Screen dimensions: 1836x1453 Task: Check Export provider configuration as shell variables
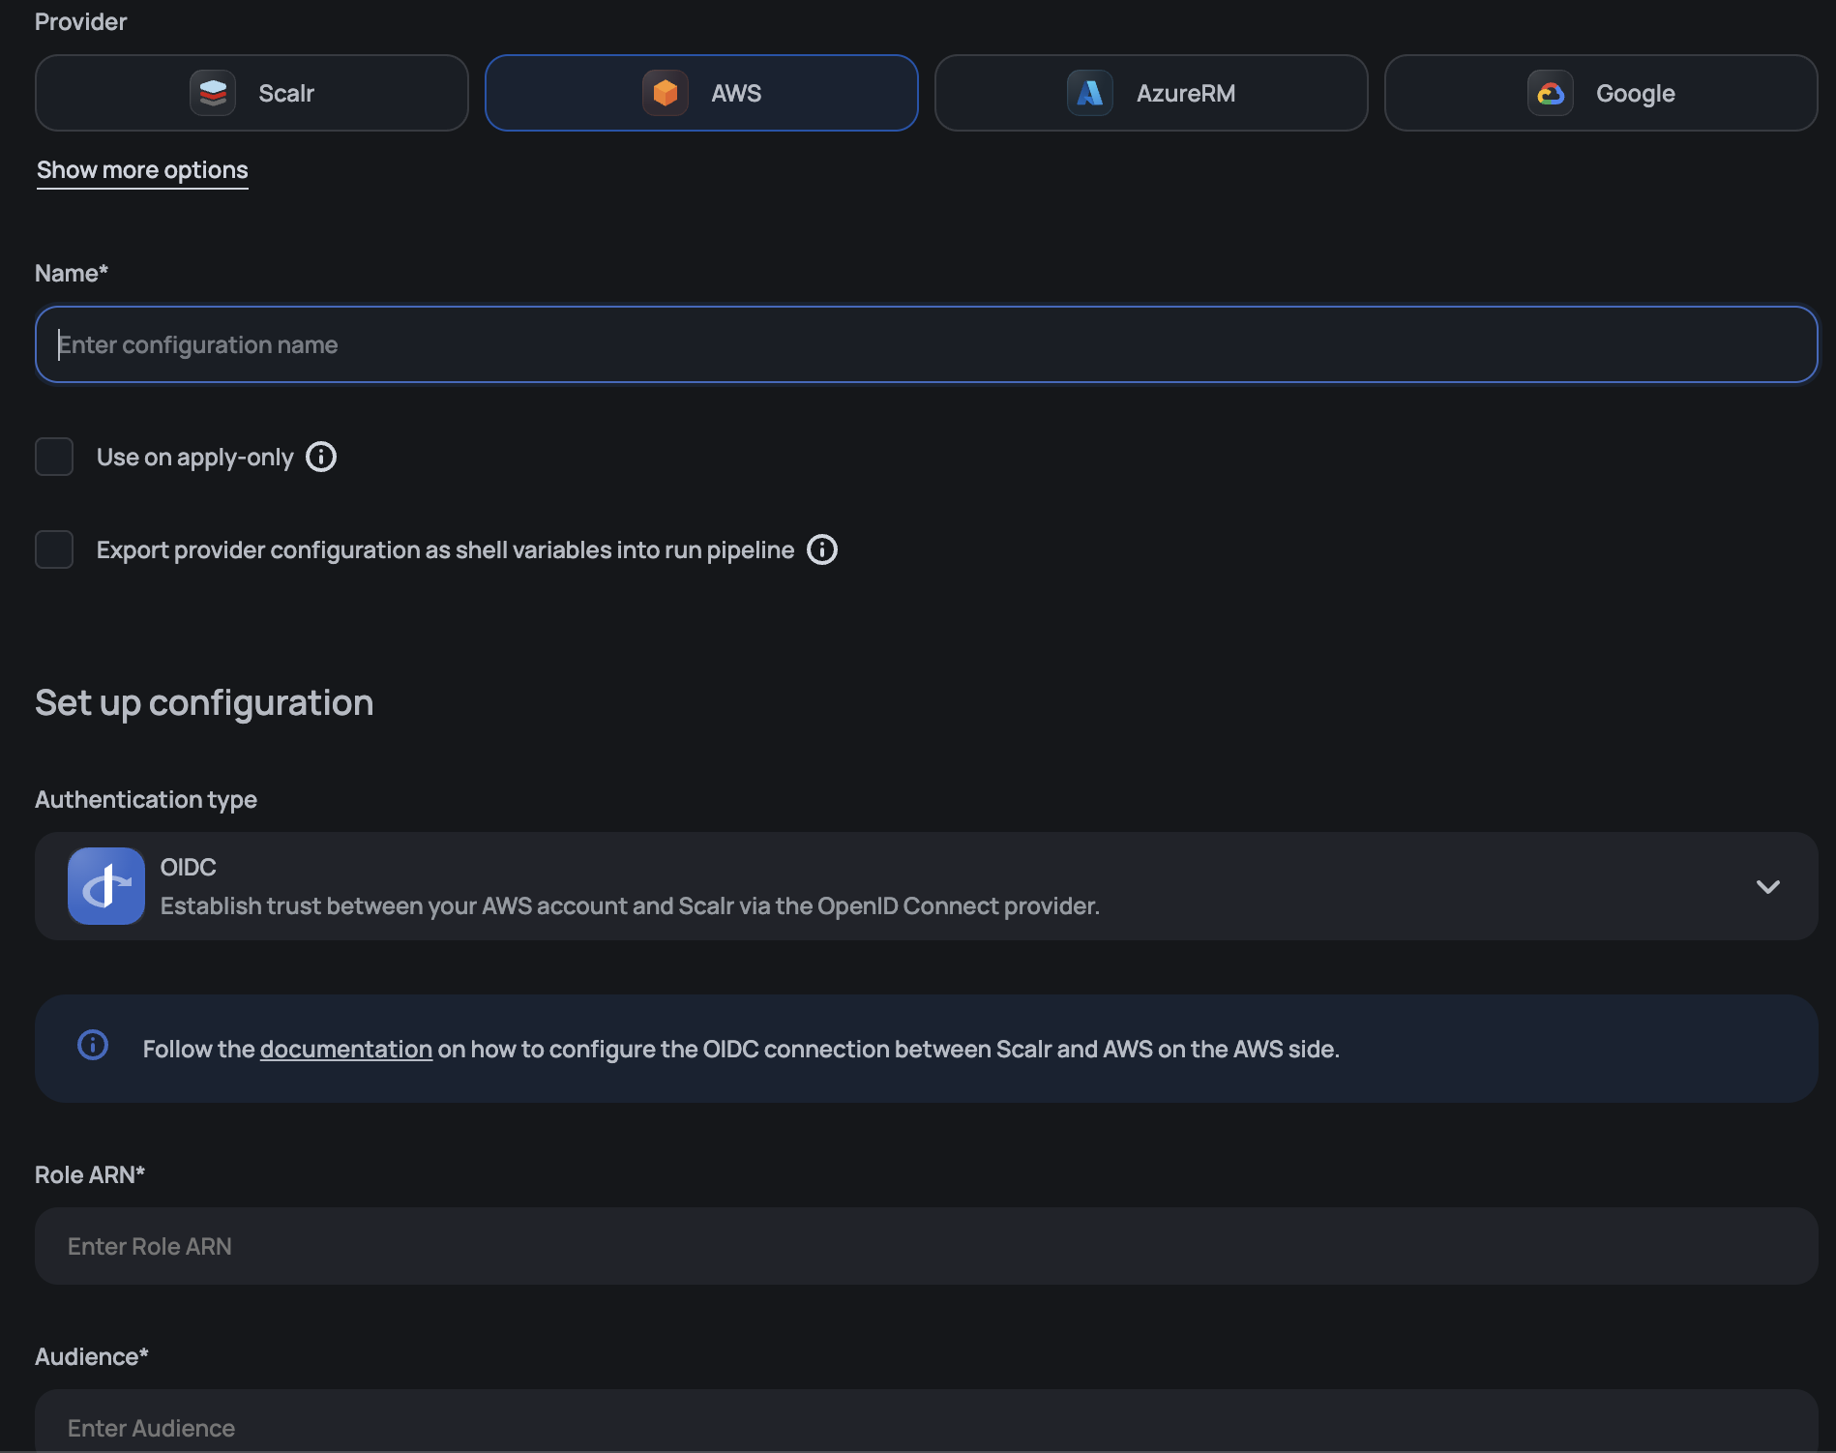[54, 549]
